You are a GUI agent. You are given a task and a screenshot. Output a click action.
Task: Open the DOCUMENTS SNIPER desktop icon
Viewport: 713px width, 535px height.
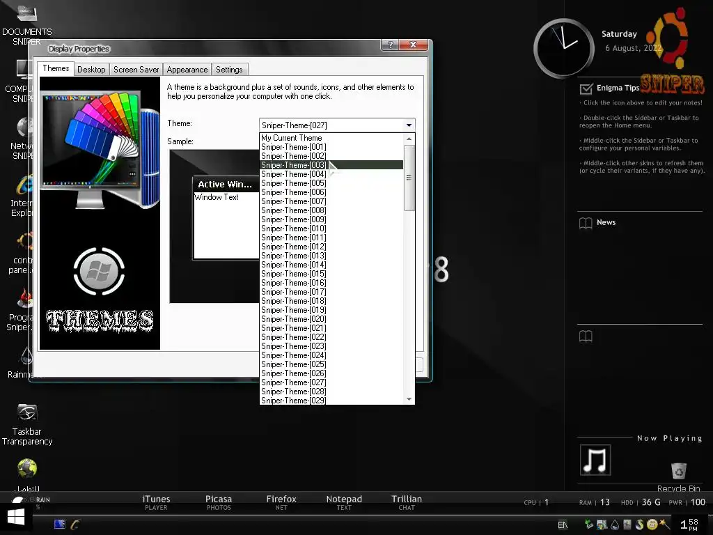(26, 24)
